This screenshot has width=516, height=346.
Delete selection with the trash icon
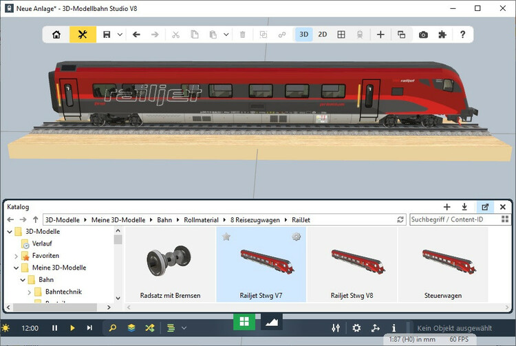click(x=243, y=34)
